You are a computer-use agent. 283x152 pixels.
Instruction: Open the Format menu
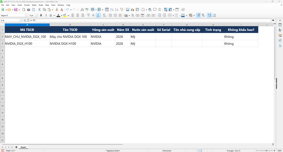[27, 5]
